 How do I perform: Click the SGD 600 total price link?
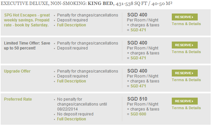[138, 114]
